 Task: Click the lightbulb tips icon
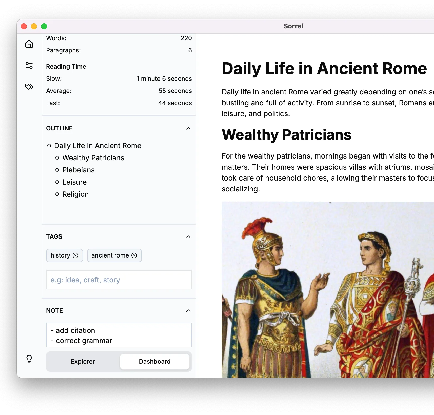29,359
